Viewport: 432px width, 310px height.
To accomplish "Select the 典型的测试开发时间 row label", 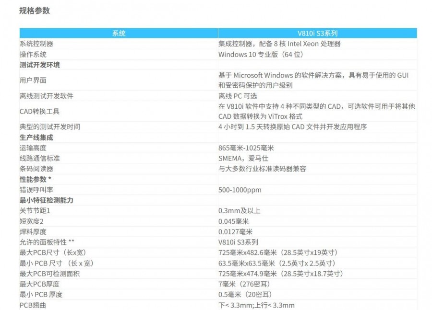I will (50, 127).
